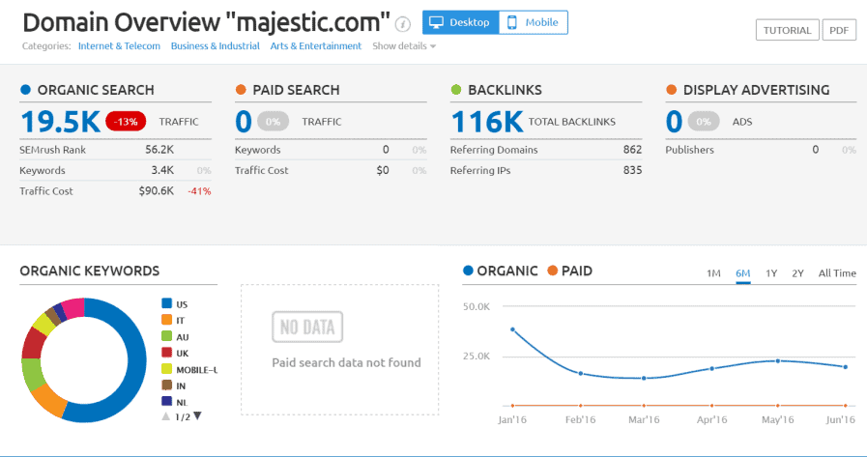Viewport: 867px width, 457px height.
Task: Click the IN brown legend swatch
Action: (166, 386)
